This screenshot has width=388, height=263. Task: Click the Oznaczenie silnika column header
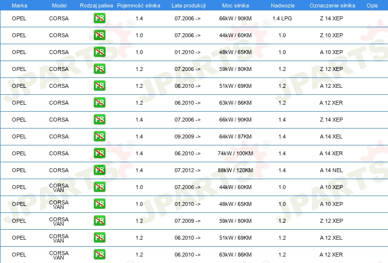point(332,5)
